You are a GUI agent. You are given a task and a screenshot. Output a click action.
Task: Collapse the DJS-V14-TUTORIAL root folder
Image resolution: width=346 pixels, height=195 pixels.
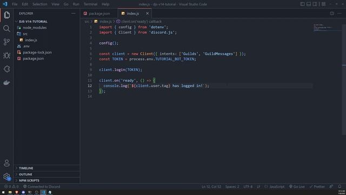(x=33, y=22)
